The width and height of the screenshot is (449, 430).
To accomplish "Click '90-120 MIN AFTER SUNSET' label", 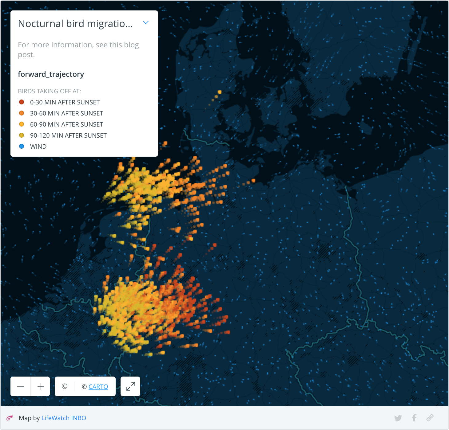I will [x=68, y=135].
